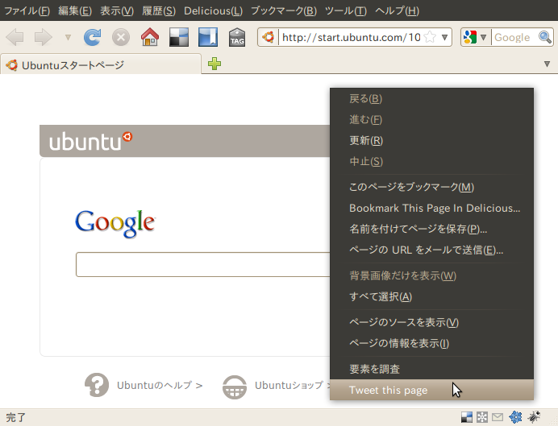Open the 編集(E) menu
558x426 pixels.
tap(75, 11)
